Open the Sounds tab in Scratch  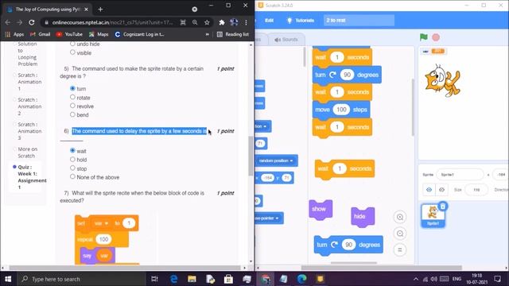pyautogui.click(x=286, y=40)
